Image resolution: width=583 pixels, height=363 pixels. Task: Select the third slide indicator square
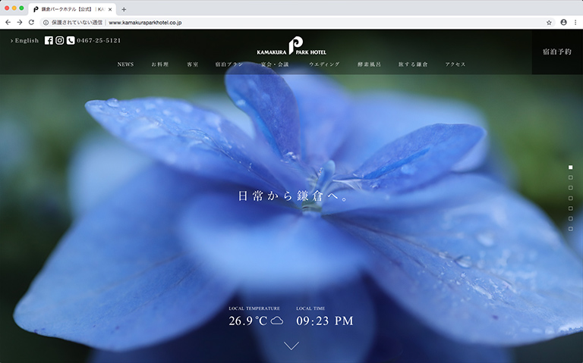[x=571, y=188]
